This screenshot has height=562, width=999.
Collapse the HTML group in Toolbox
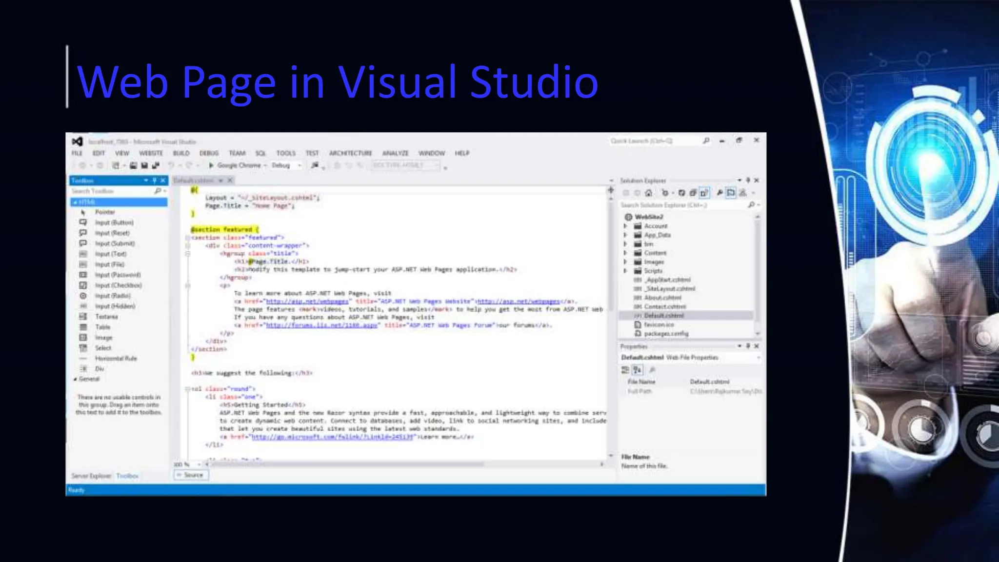tap(75, 202)
